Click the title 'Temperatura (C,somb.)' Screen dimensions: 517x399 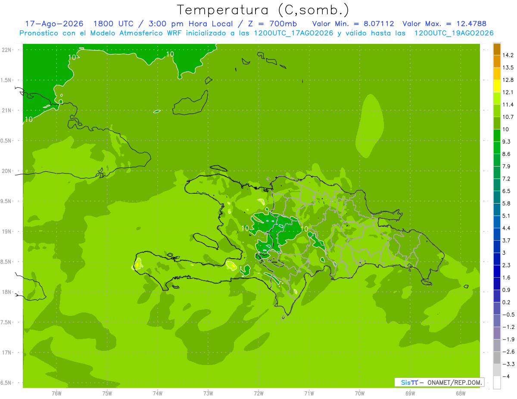tap(263, 10)
